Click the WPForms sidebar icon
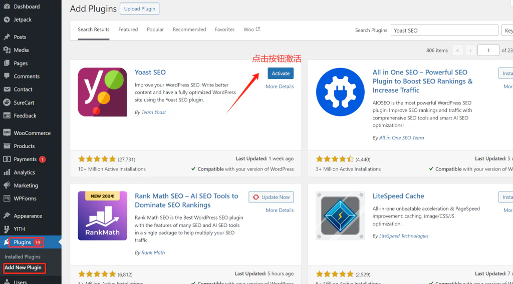 pos(7,198)
